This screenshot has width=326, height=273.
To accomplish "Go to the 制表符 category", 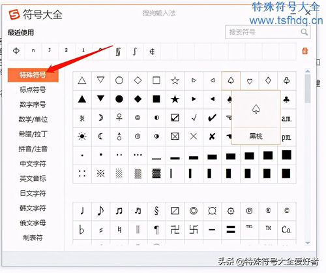I will click(33, 238).
